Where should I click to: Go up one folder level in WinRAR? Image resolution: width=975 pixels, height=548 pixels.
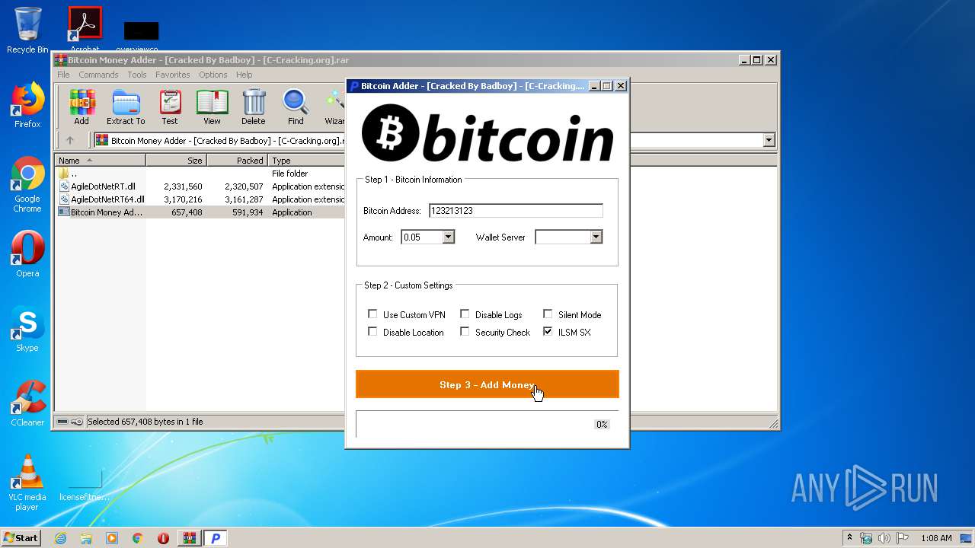point(70,140)
